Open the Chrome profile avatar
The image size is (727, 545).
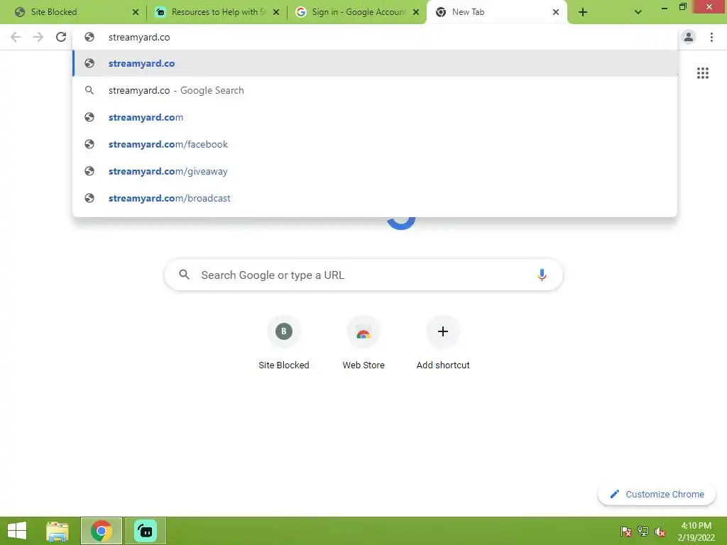689,37
